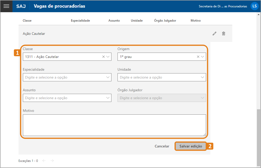Delete the Ação Cautelar entry via trash icon
The width and height of the screenshot is (261, 168).
(x=224, y=33)
